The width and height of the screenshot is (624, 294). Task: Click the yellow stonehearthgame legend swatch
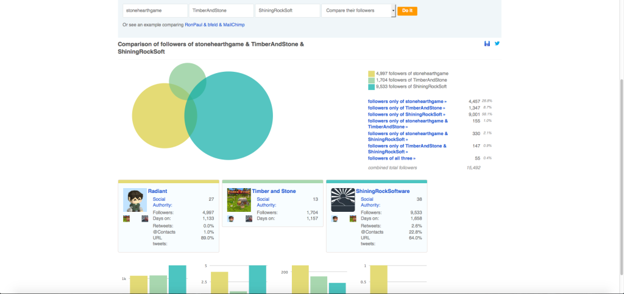pos(371,74)
